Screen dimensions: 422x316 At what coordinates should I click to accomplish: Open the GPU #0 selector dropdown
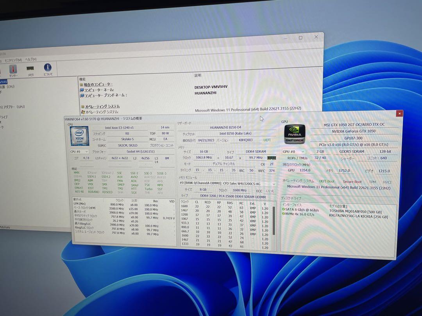click(293, 151)
